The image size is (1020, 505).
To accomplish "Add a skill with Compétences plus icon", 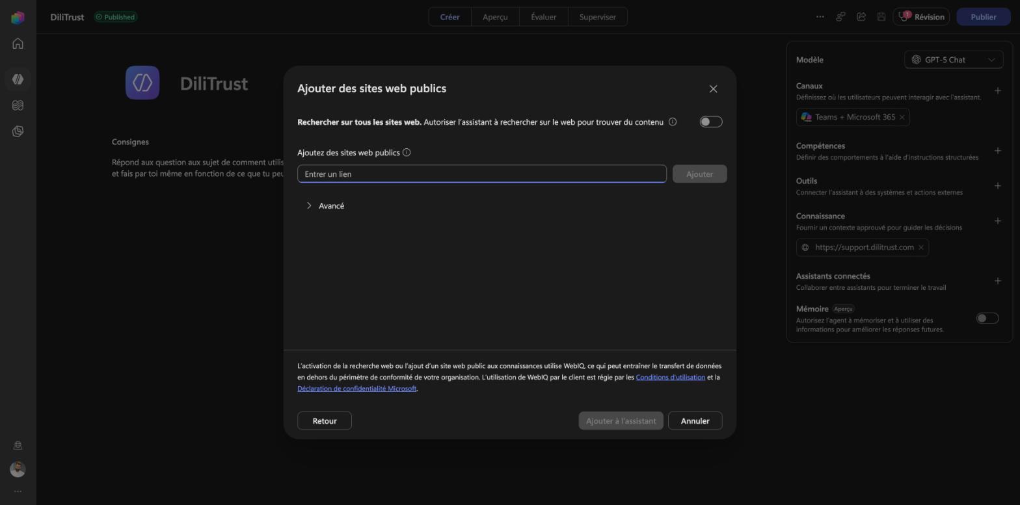I will click(998, 151).
